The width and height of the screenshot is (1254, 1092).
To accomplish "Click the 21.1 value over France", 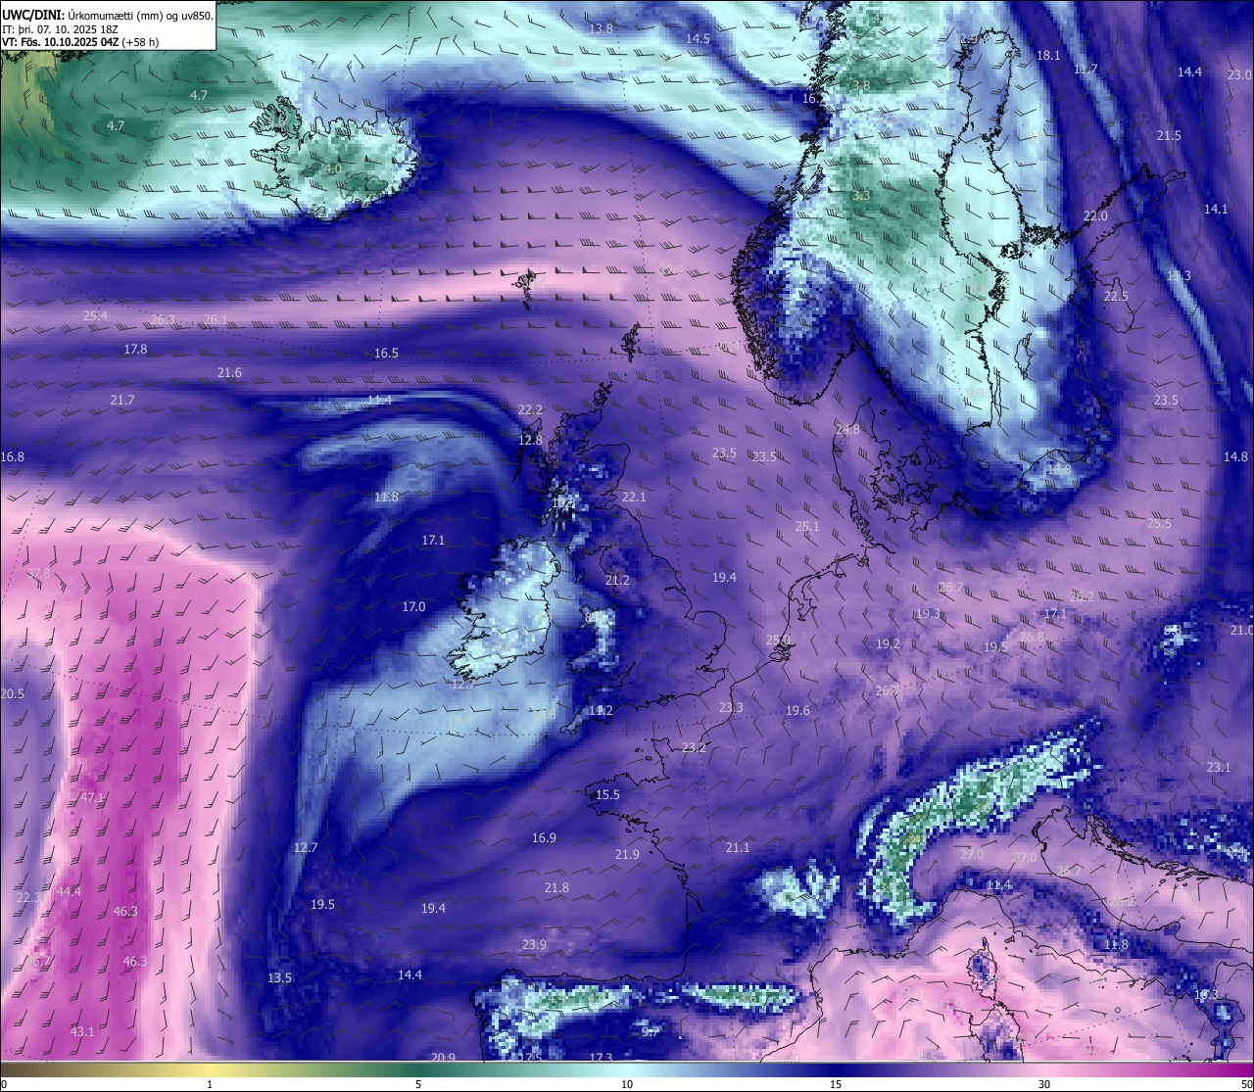I will coord(738,847).
